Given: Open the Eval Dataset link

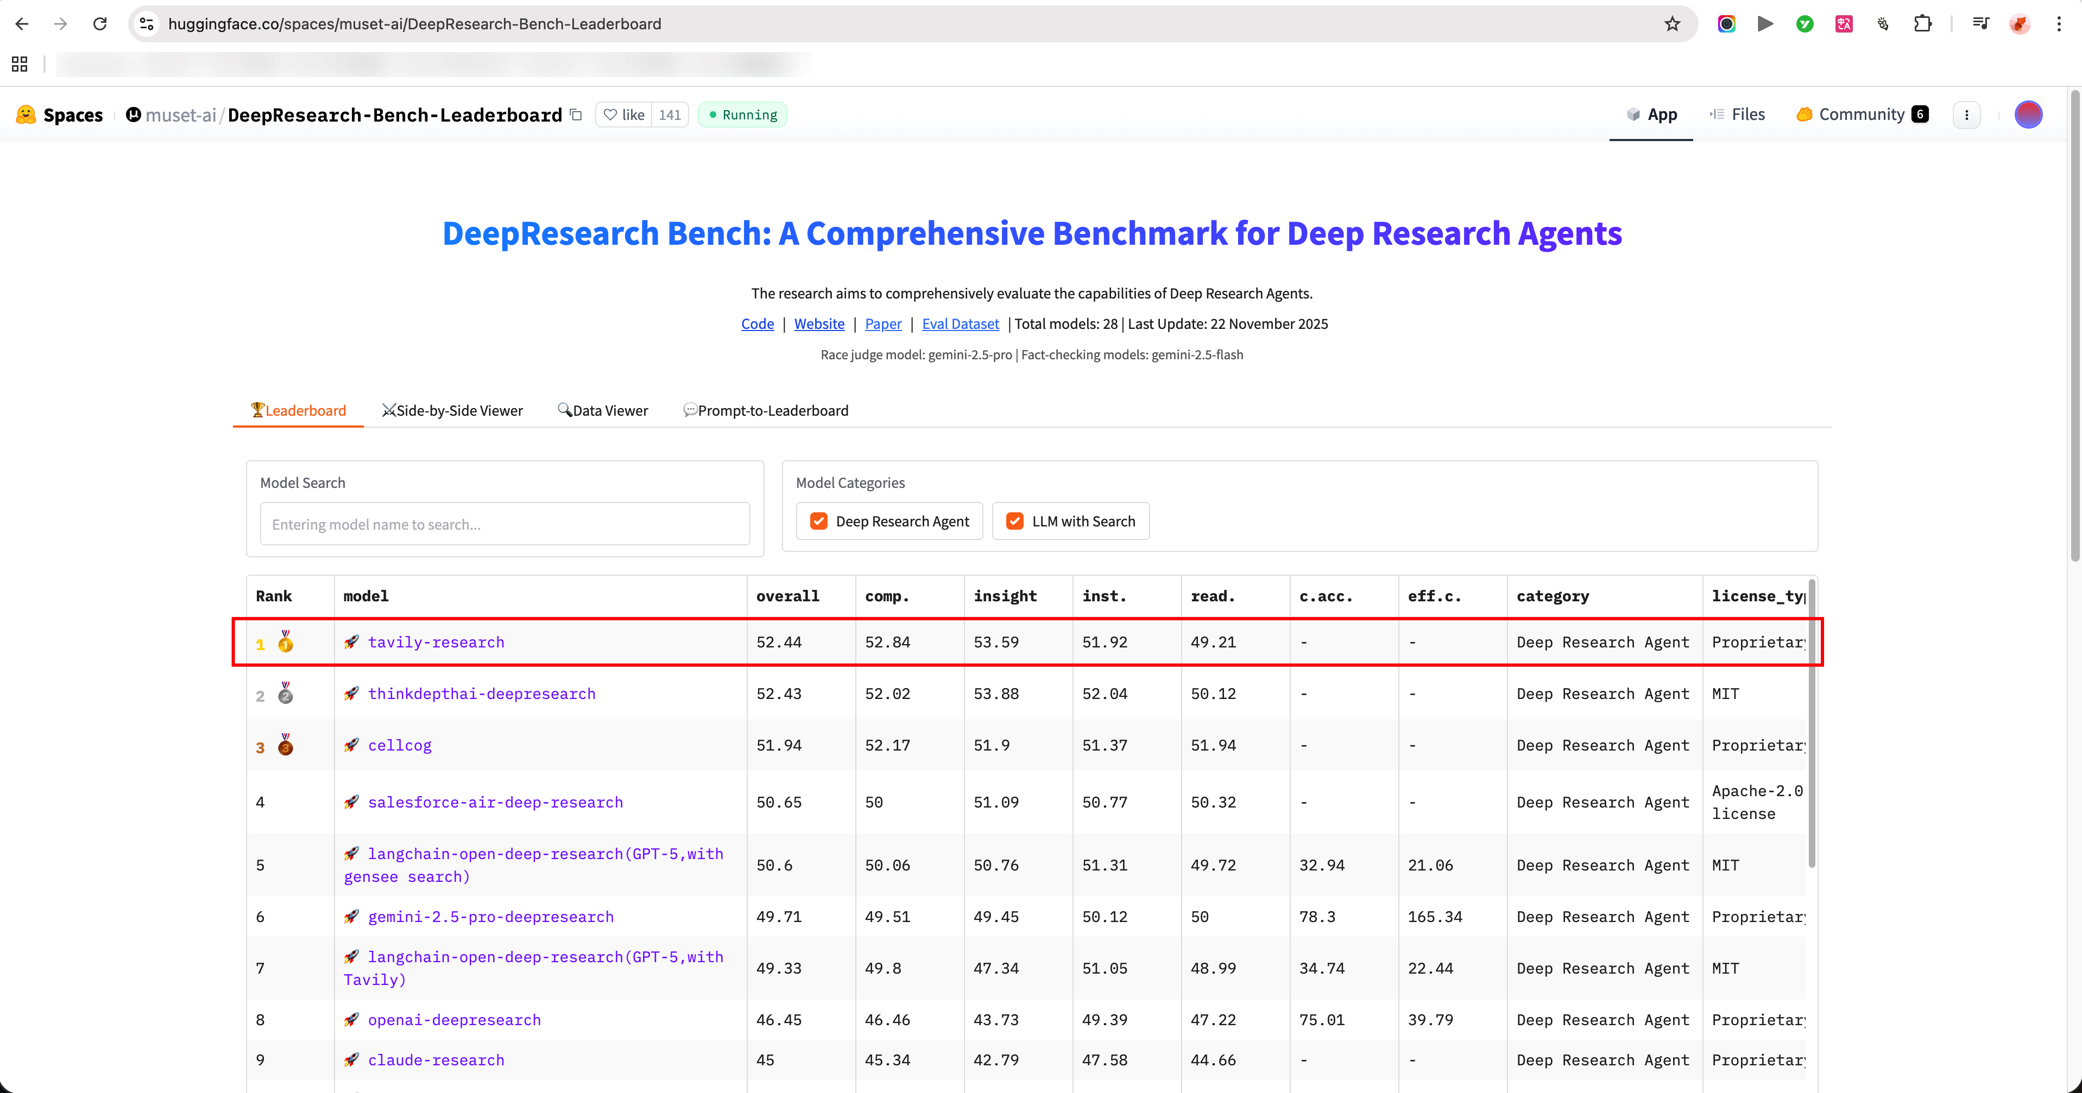Looking at the screenshot, I should [x=960, y=324].
